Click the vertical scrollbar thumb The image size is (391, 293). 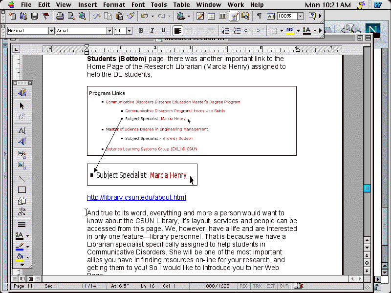point(367,188)
